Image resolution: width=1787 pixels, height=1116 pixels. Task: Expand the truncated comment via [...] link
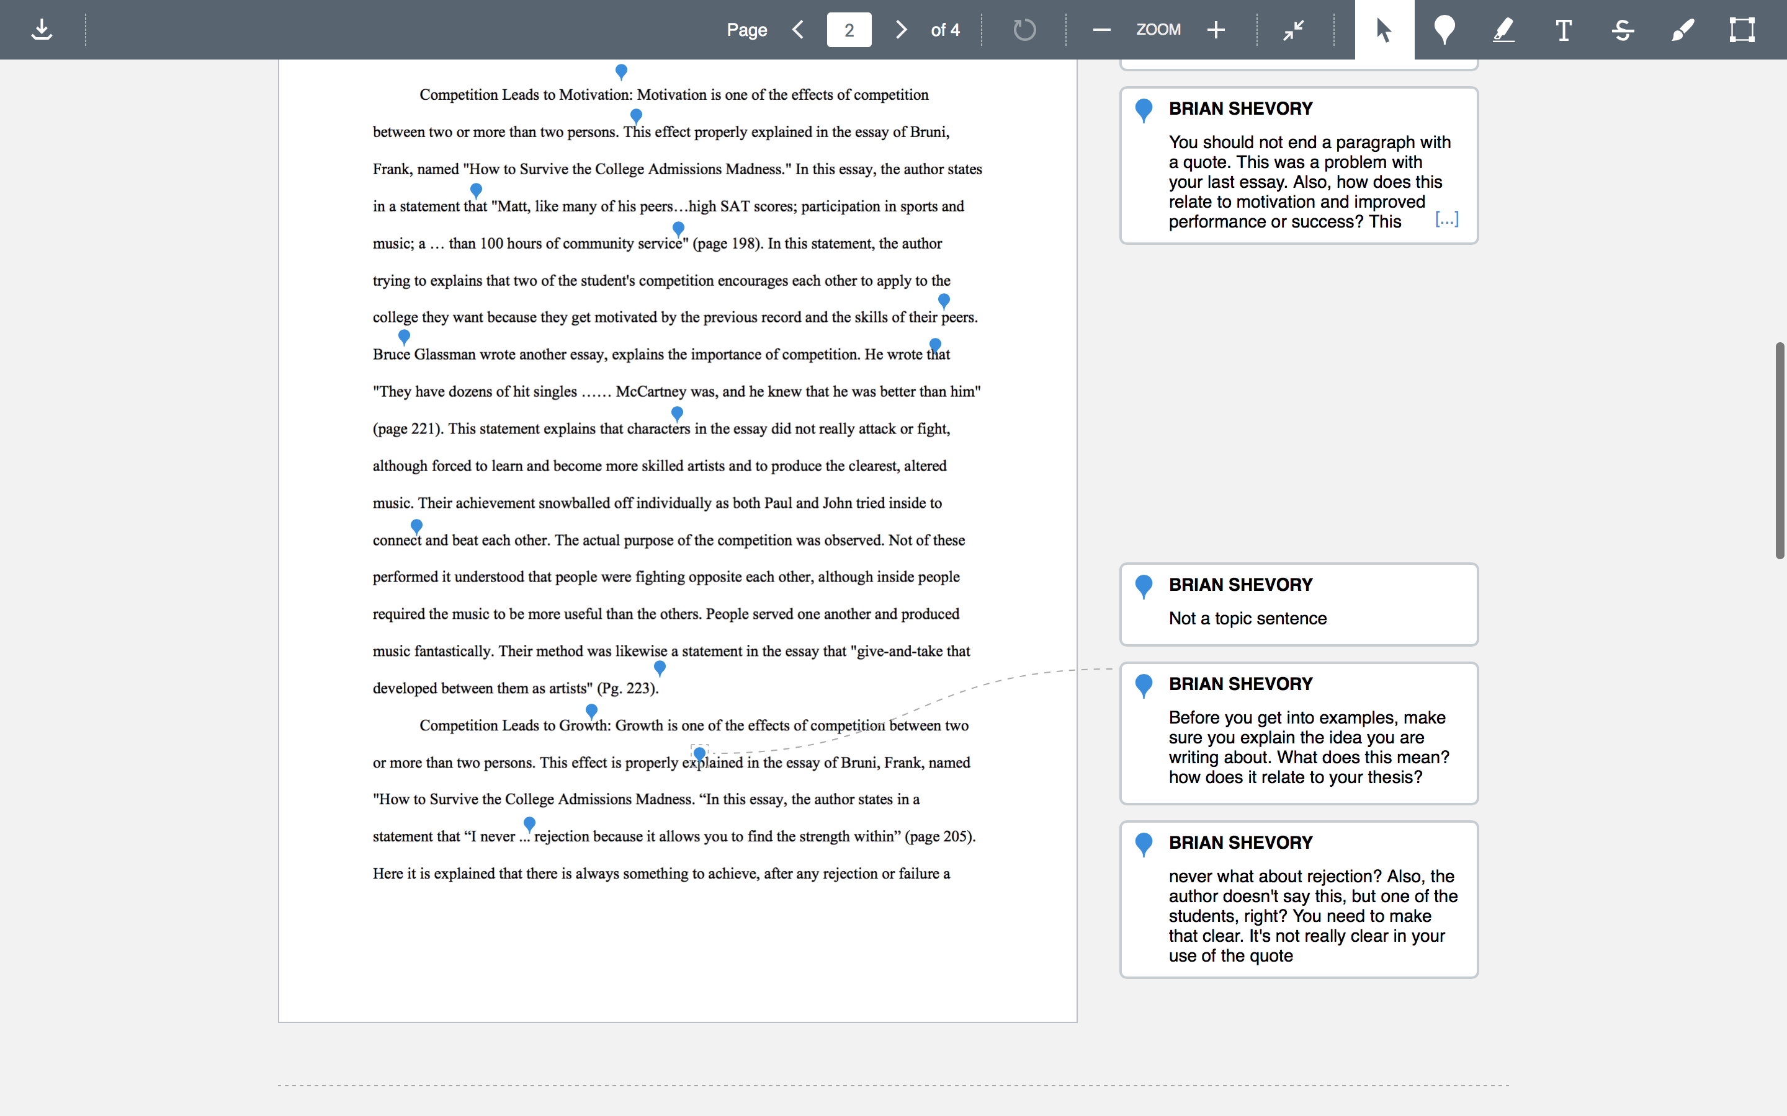tap(1446, 219)
